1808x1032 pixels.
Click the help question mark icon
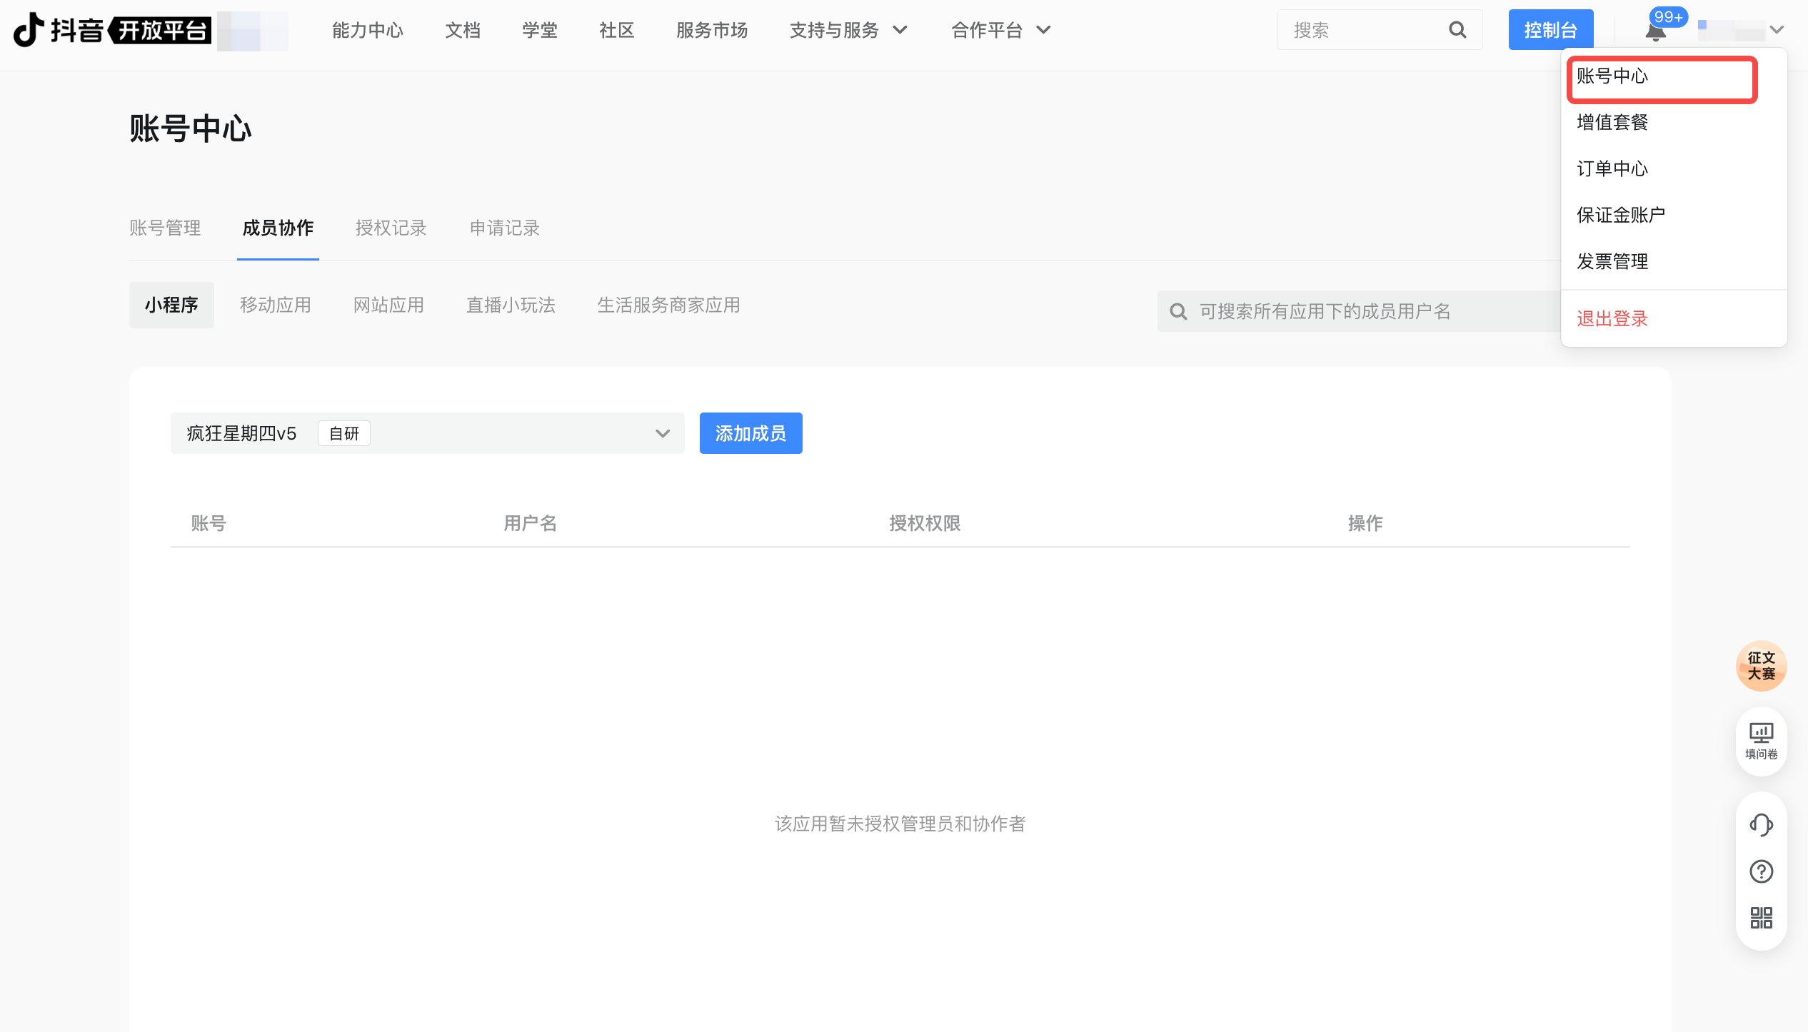[1760, 871]
